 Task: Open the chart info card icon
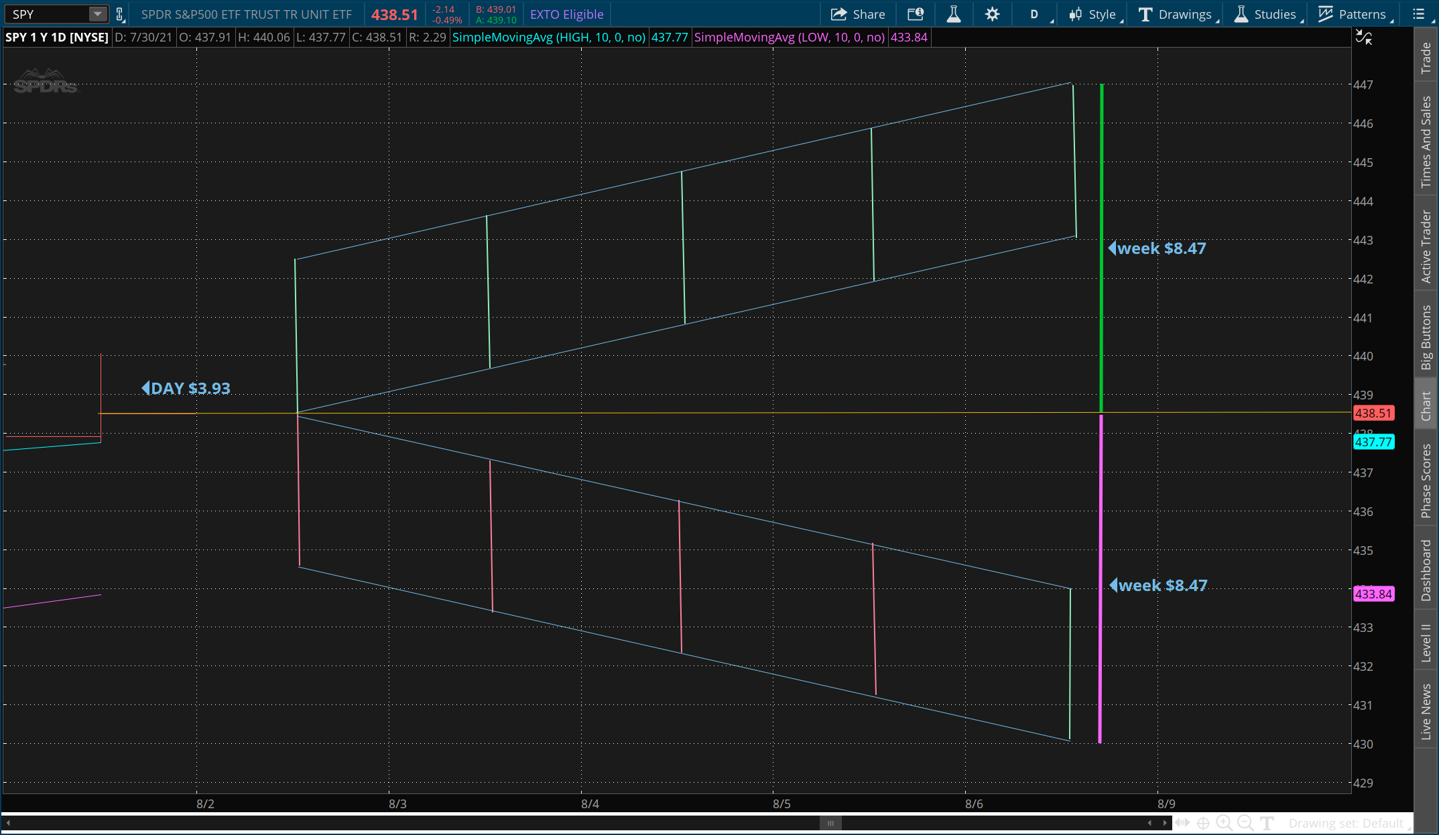[916, 14]
